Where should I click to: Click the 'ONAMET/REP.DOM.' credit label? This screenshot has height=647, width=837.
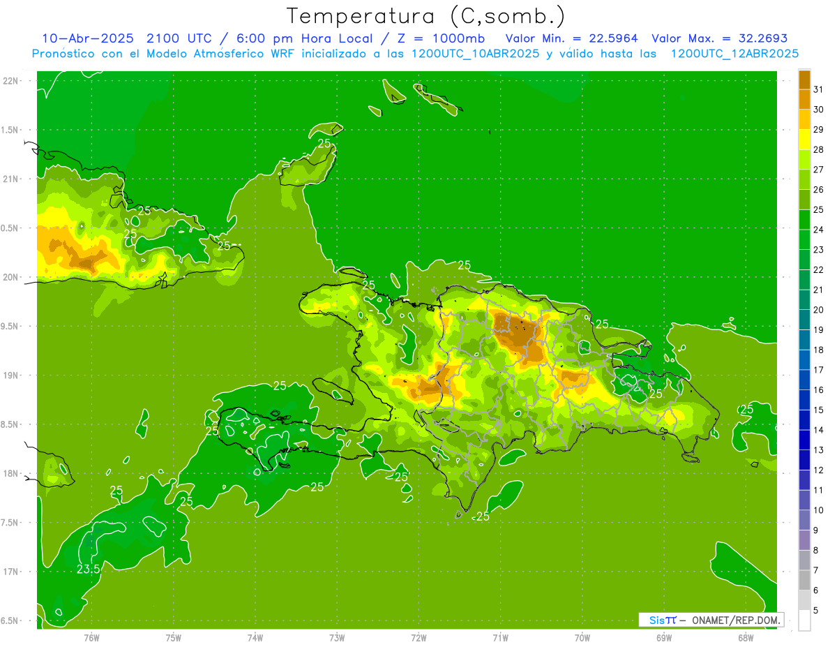pos(736,620)
